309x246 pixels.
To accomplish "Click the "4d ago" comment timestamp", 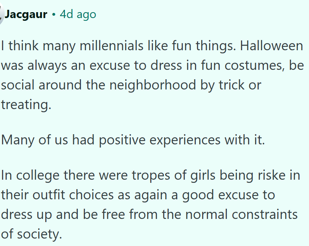I will click(x=78, y=15).
